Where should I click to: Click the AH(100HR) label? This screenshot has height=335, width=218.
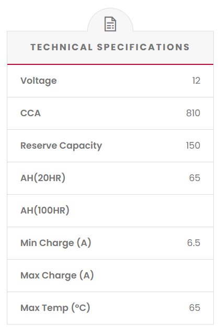coord(45,210)
